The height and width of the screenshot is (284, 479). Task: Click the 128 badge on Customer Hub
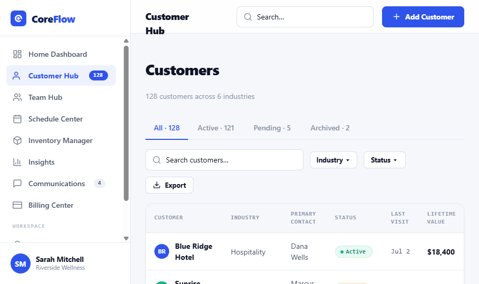click(99, 75)
